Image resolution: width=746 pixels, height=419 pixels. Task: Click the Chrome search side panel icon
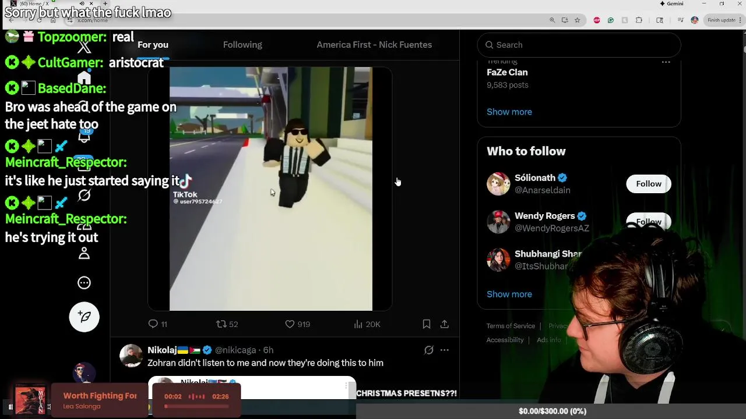pyautogui.click(x=660, y=20)
